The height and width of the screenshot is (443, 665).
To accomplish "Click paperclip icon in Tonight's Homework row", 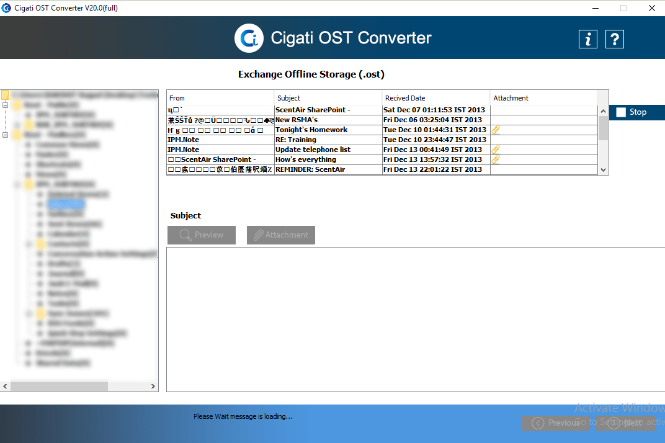I will (496, 130).
